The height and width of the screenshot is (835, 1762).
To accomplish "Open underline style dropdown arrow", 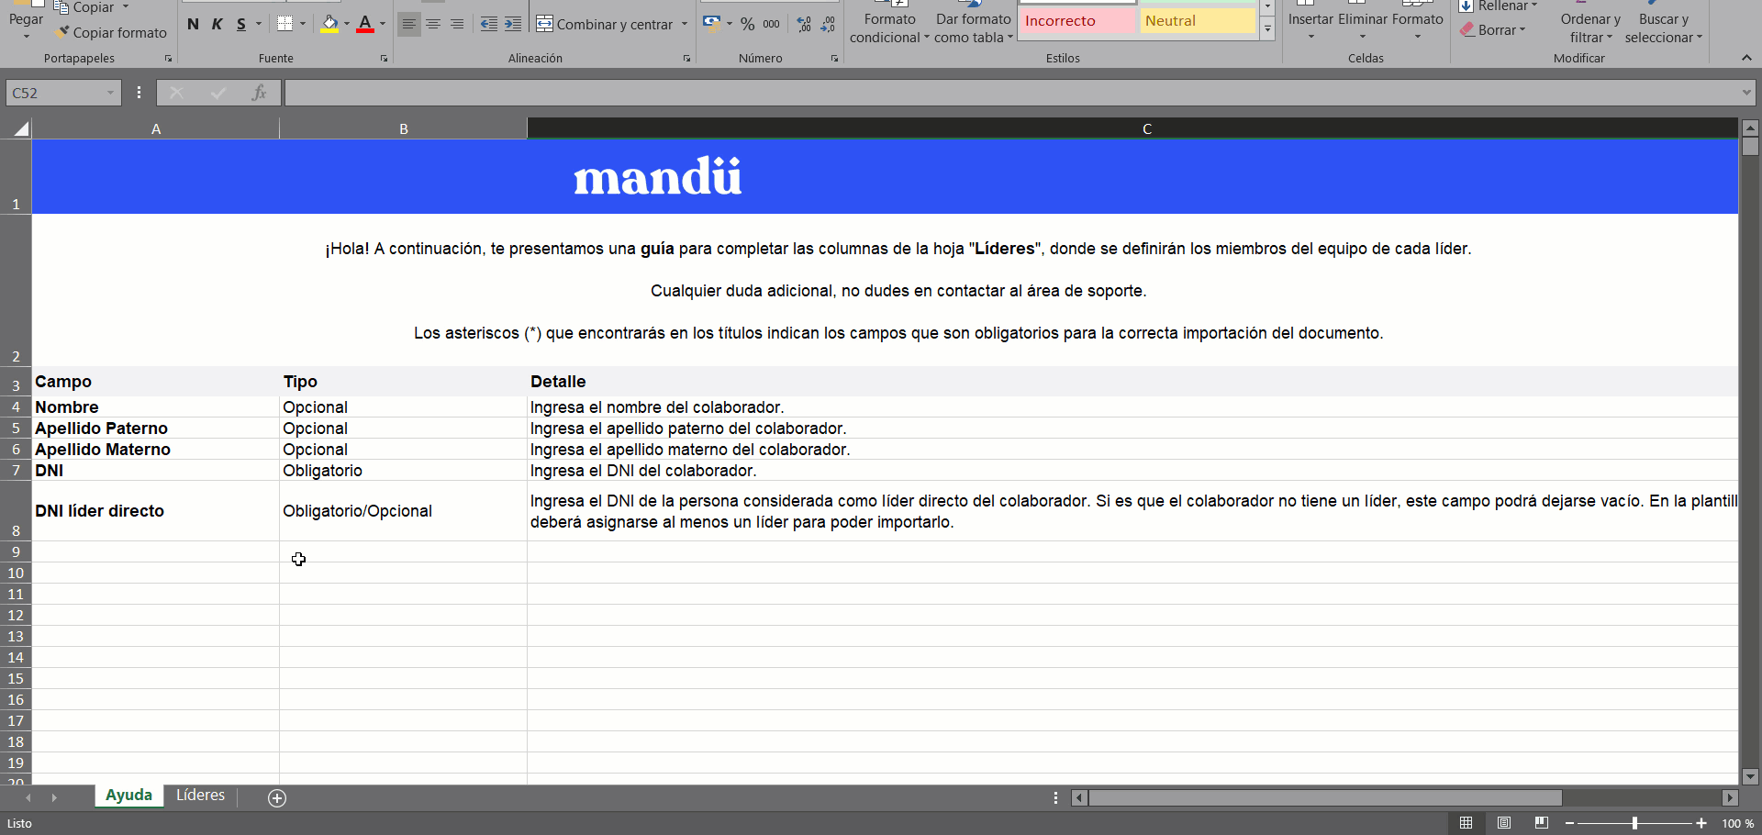I will click(259, 25).
